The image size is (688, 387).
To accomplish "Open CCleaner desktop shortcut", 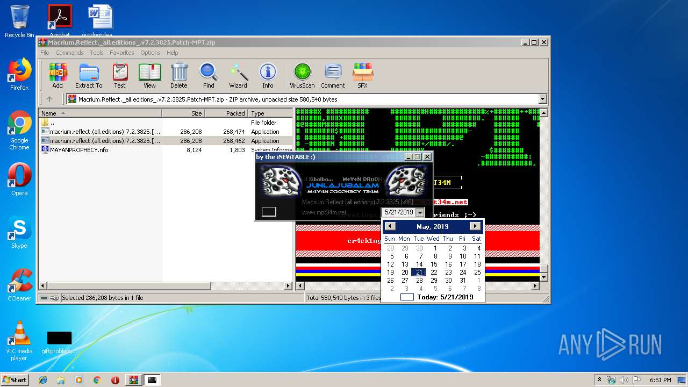I will tap(19, 285).
